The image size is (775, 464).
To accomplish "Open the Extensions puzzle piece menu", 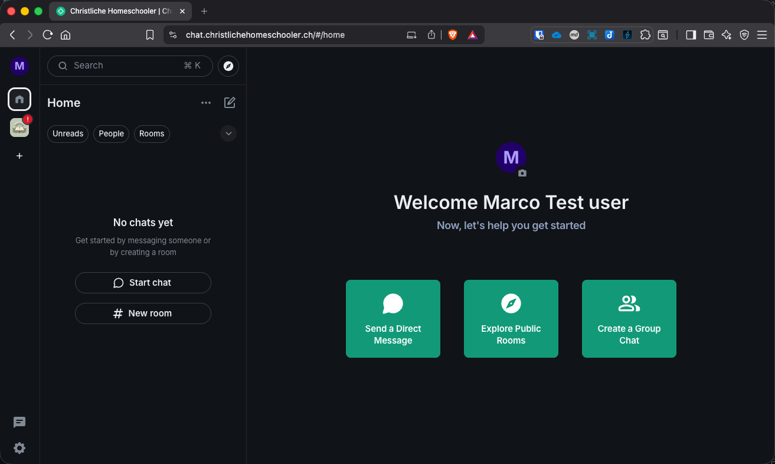I will tap(645, 35).
